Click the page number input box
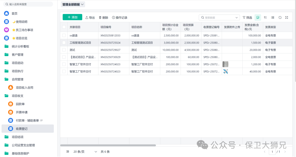The image size is (296, 157). [x=272, y=152]
